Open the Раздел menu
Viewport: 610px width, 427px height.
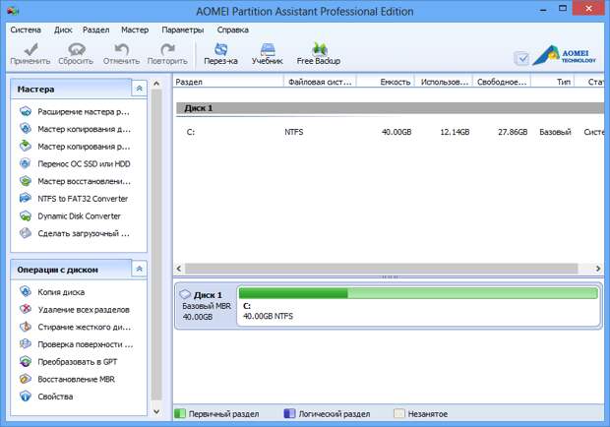tap(96, 30)
